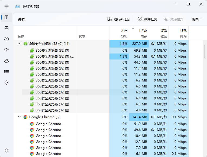207x157 pixels.
Task: Click the 效率模式 button
Action: 174,19
